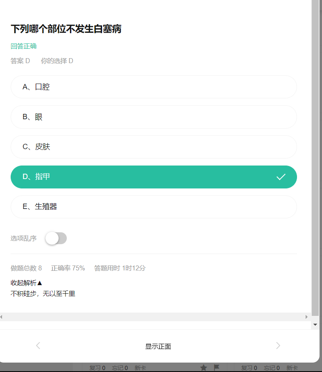Image resolution: width=322 pixels, height=372 pixels.
Task: Toggle the 选项乱序 switch
Action: click(56, 238)
